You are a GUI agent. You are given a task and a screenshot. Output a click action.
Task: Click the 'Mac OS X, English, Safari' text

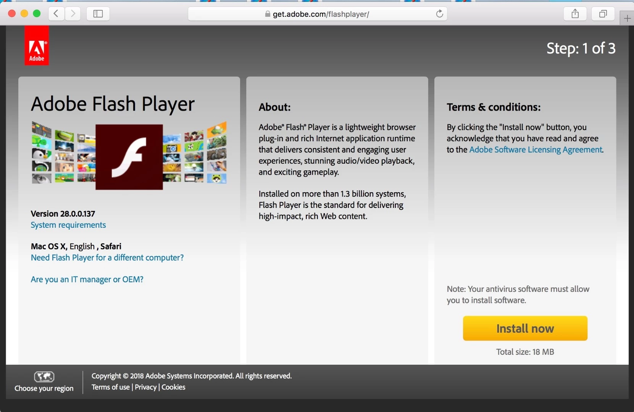pyautogui.click(x=76, y=246)
